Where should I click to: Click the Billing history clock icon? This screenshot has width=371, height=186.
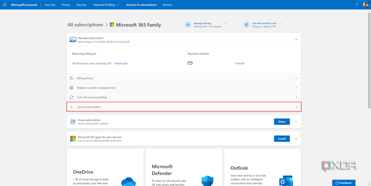pyautogui.click(x=72, y=78)
